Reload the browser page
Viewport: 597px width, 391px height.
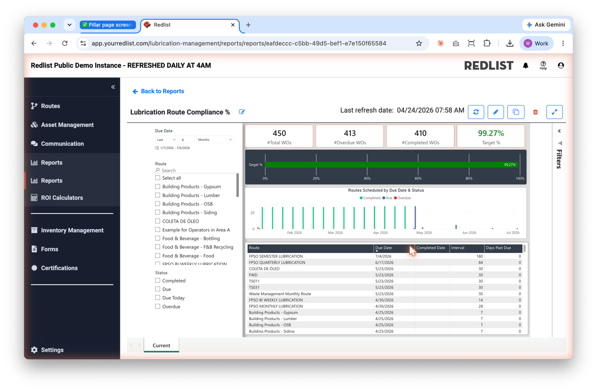[65, 43]
